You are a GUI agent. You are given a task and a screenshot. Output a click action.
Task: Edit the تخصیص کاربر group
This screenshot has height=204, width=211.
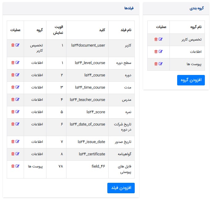click(161, 39)
